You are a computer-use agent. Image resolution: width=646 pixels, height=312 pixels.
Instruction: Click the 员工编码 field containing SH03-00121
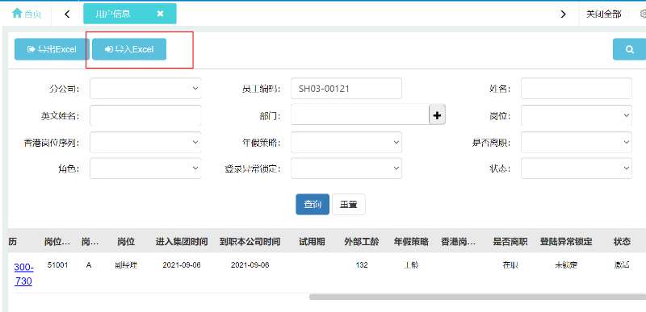tap(346, 89)
